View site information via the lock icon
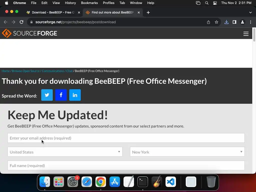The height and width of the screenshot is (192, 256). coord(31,22)
